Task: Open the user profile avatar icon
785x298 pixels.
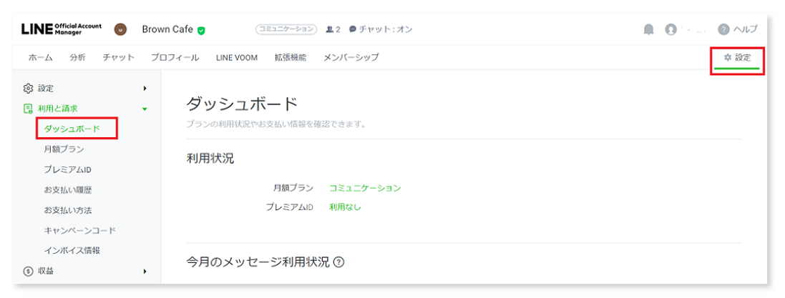Action: pos(671,29)
